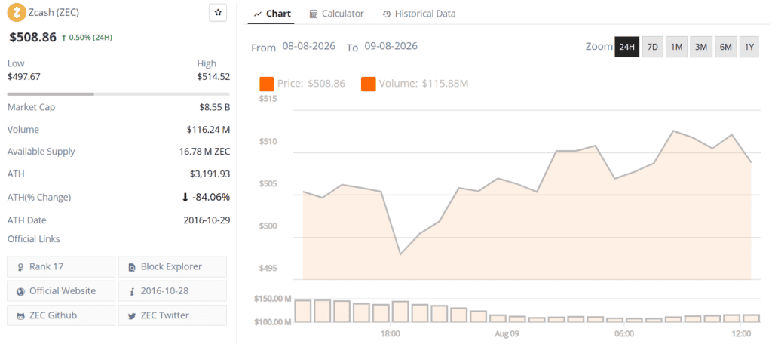Click the Available Supply 16.78 M ZEC
This screenshot has height=344, width=772.
[205, 152]
